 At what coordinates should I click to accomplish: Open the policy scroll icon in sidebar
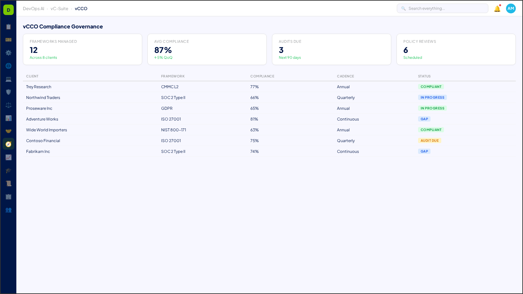[8, 183]
